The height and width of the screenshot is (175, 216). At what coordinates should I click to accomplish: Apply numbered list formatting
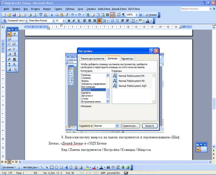click(x=113, y=21)
